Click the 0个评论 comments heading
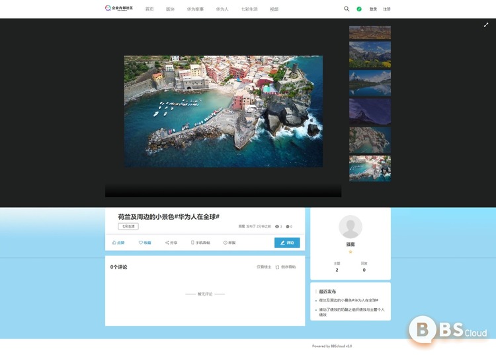Viewport: 496px width, 355px height. coord(118,267)
